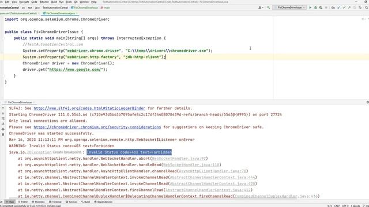Image resolution: width=369 pixels, height=207 pixels.
Task: Click the Create breakpoint hint
Action: pyautogui.click(x=67, y=152)
